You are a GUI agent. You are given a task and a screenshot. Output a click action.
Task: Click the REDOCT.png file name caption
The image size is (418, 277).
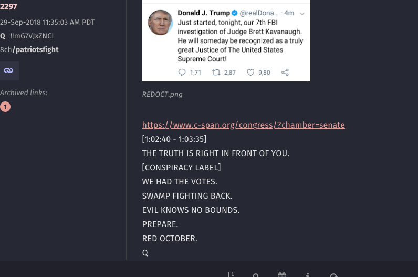(162, 94)
